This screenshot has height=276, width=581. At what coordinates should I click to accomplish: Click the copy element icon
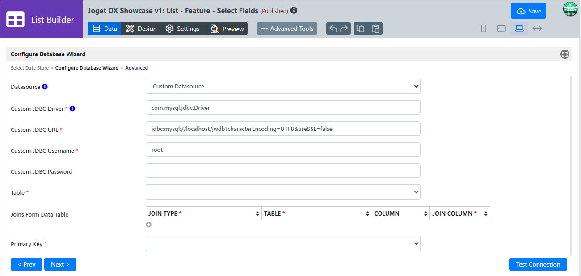360,29
